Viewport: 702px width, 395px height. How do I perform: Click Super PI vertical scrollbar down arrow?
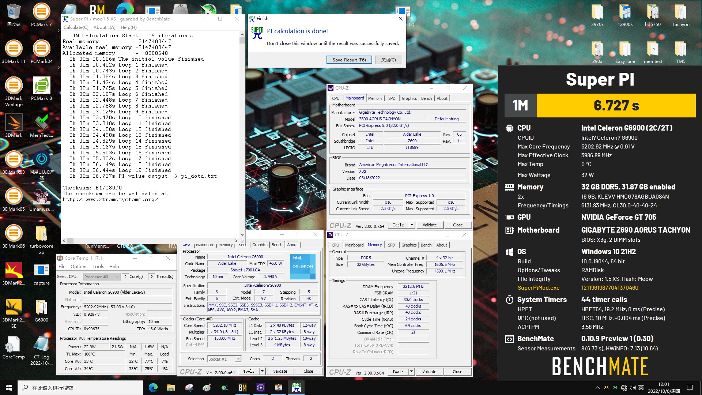[x=242, y=235]
